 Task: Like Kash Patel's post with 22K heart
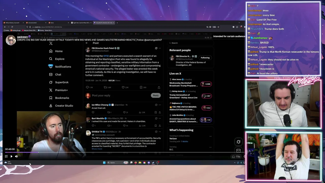[123, 87]
